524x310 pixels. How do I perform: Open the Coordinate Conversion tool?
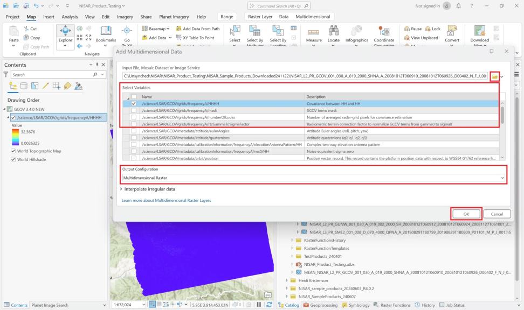click(x=384, y=34)
